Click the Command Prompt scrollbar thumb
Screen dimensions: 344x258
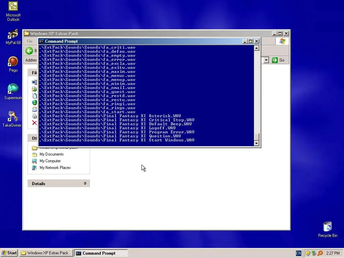click(x=256, y=137)
